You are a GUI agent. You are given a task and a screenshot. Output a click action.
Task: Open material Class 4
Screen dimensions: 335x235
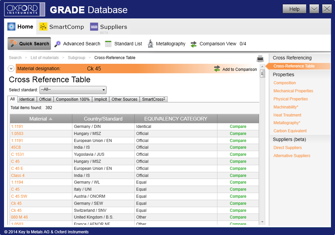(18, 176)
